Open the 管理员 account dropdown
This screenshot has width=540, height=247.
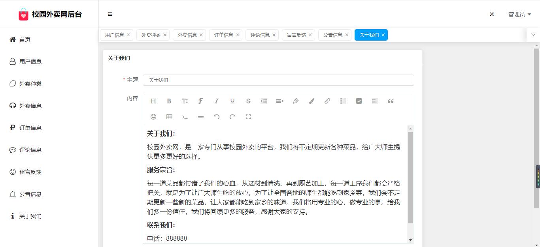pyautogui.click(x=519, y=14)
